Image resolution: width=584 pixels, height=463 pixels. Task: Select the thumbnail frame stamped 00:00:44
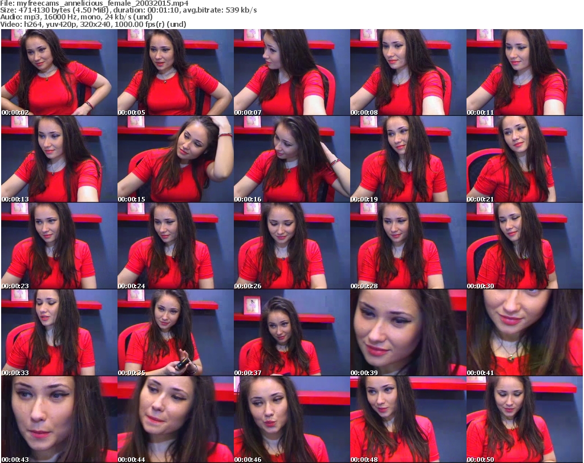[176, 420]
